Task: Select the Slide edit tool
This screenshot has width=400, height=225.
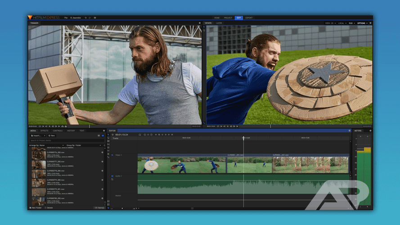Action: [x=108, y=148]
